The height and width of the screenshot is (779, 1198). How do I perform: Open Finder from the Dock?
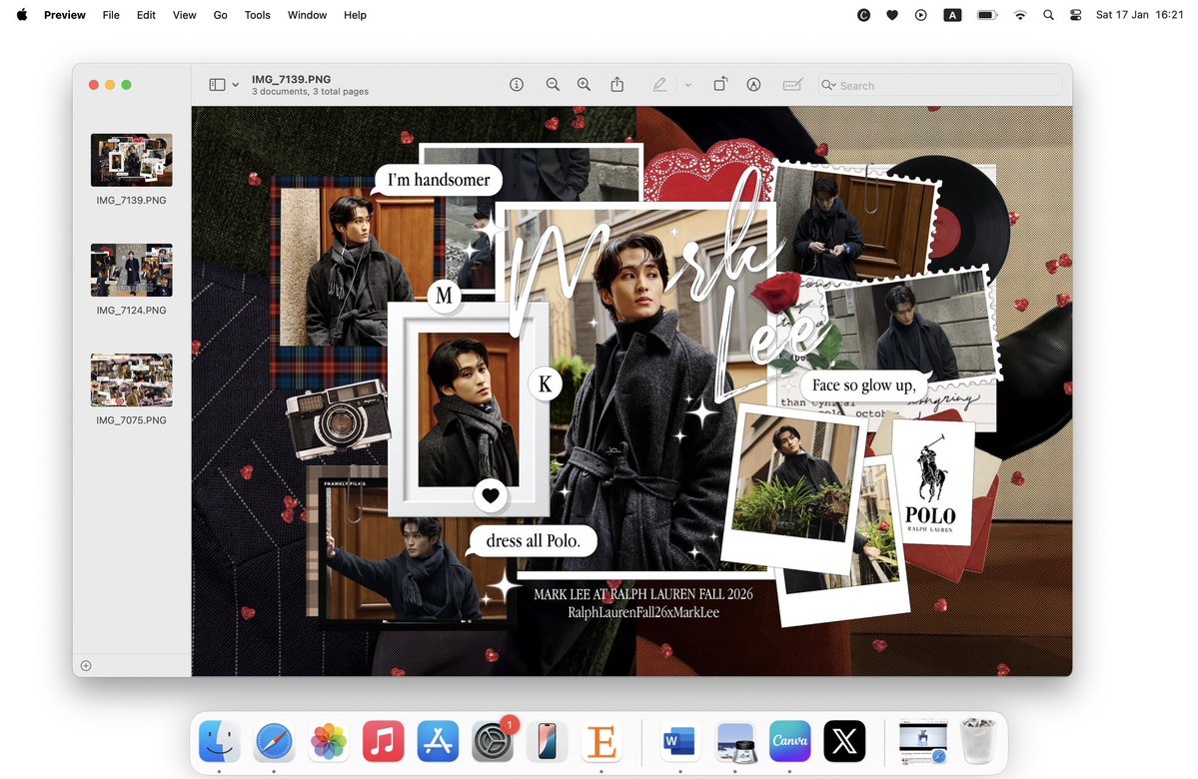[x=219, y=741]
